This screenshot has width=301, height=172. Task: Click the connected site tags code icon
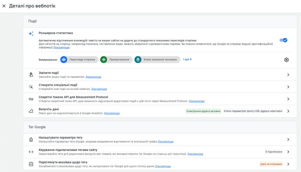coord(31,152)
